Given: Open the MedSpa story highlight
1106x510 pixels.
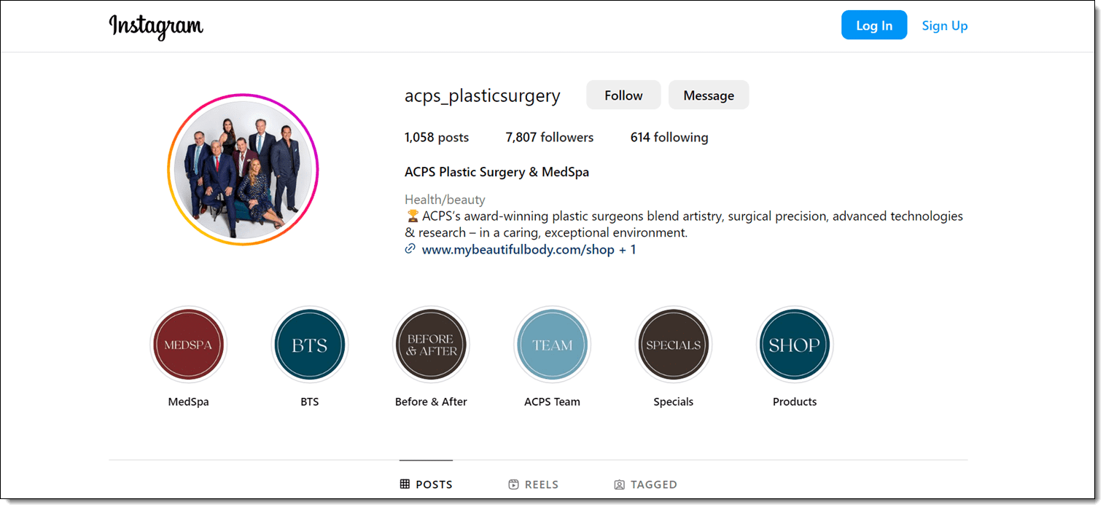Looking at the screenshot, I should (188, 344).
